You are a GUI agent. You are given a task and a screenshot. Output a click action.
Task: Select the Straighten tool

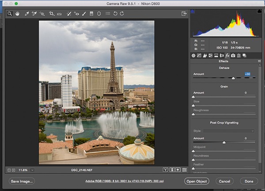click(59, 14)
